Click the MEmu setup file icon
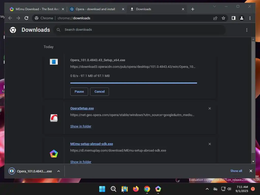Image resolution: width=260 pixels, height=195 pixels. coord(54,154)
